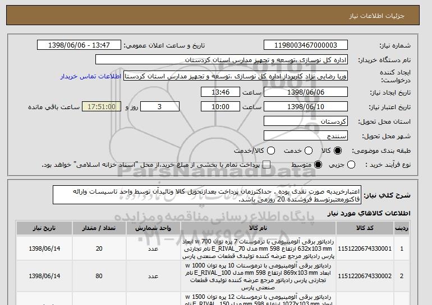
Task: Click need date 1398/06/14 in row 1
Action: (44, 248)
